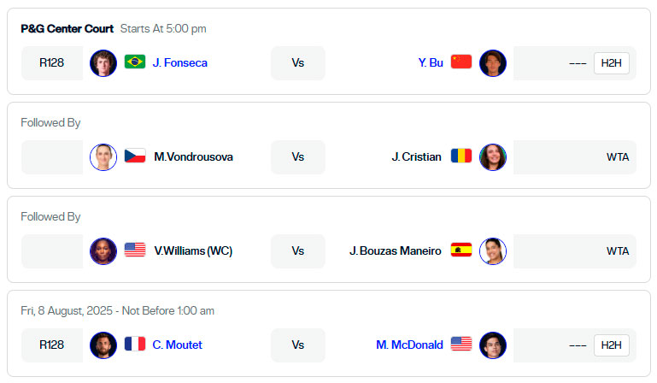Image resolution: width=657 pixels, height=383 pixels.
Task: Click C. Moutet's headshot photo
Action: click(x=103, y=345)
